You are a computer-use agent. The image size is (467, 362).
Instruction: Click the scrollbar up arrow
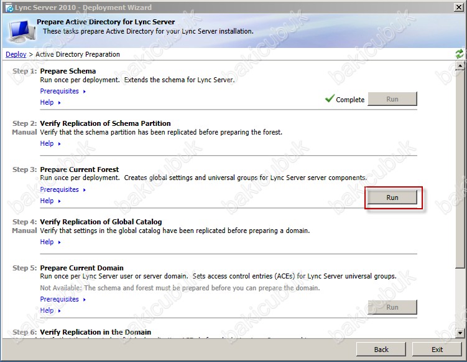pos(460,65)
